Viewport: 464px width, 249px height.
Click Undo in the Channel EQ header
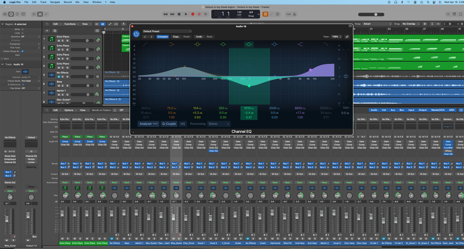[199, 37]
